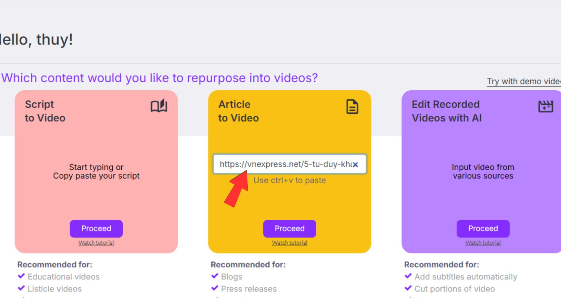Click the document icon on Article to Video card

click(x=352, y=106)
